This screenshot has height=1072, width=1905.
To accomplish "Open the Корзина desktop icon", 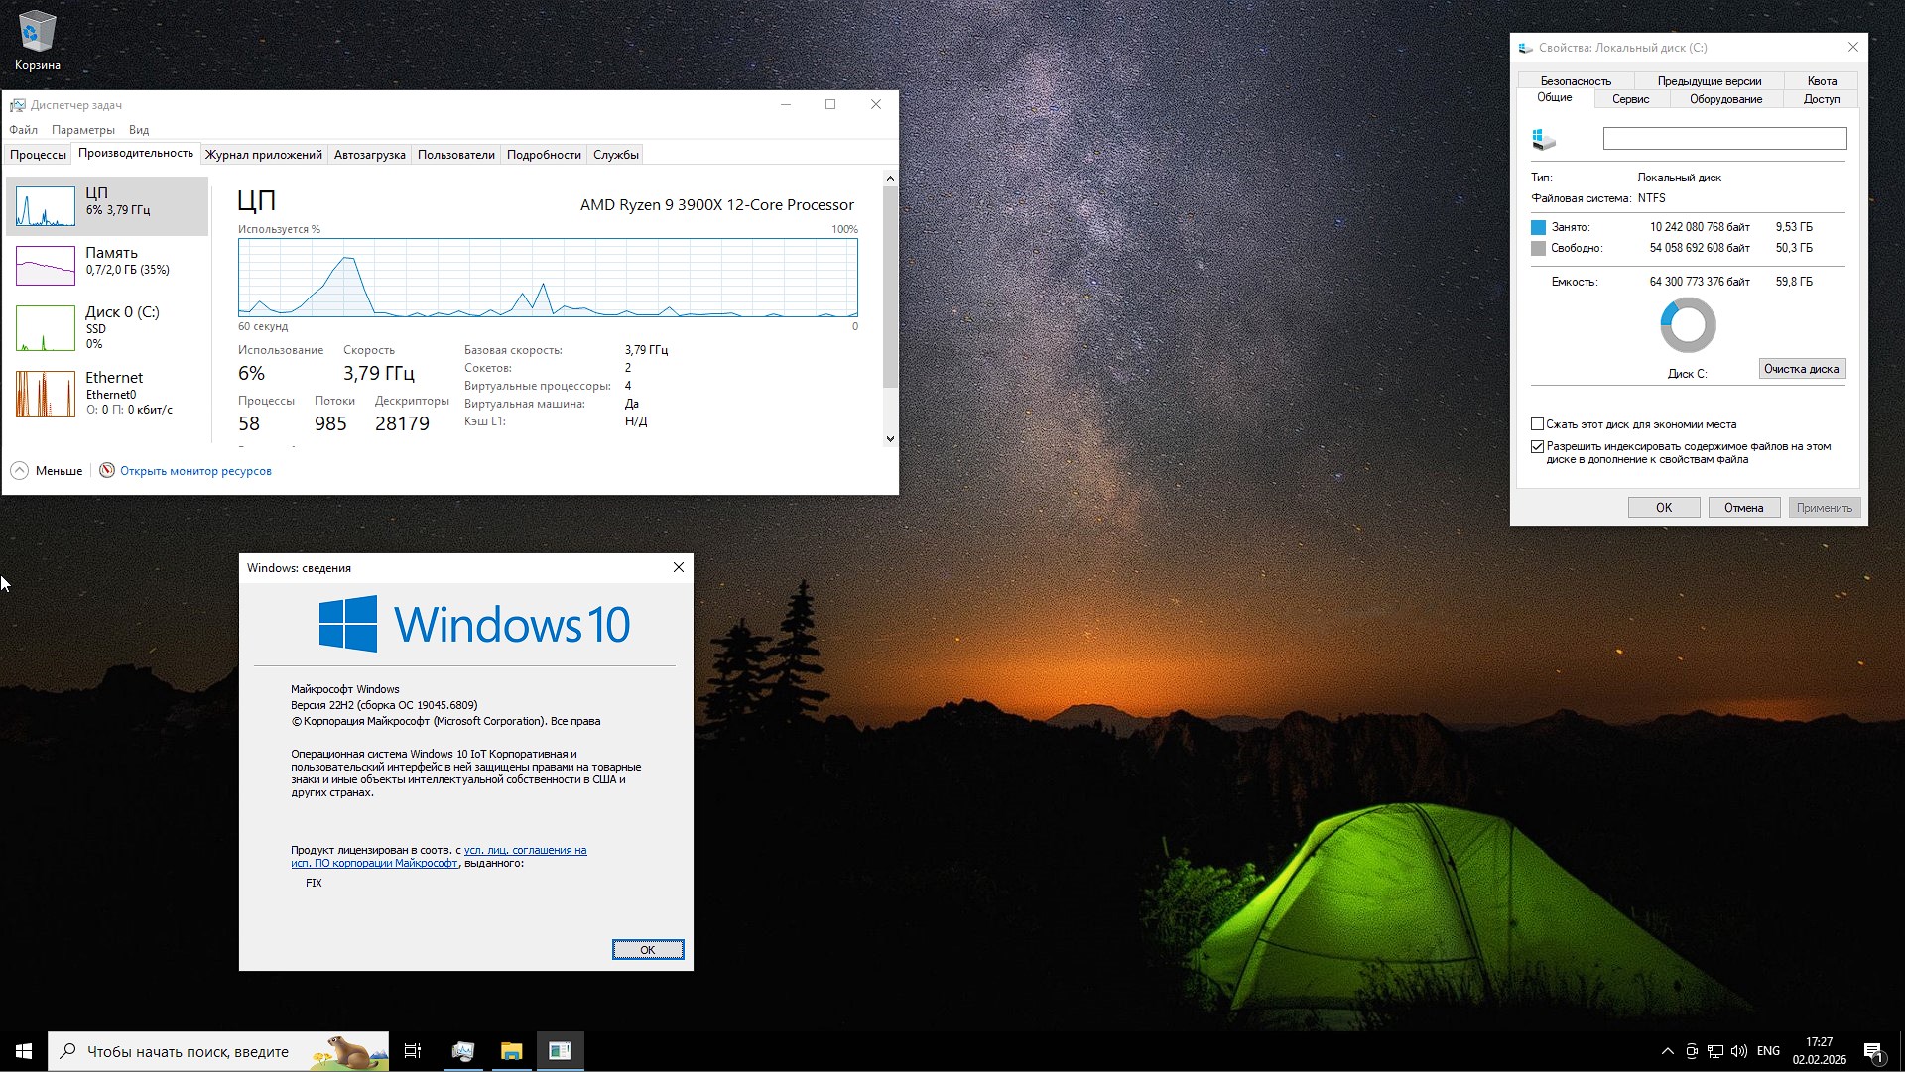I will [x=37, y=33].
